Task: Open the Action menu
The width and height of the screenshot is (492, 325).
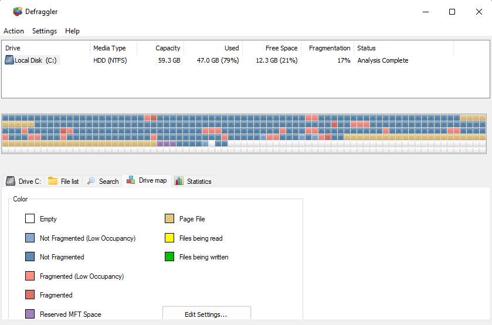Action: (x=14, y=31)
